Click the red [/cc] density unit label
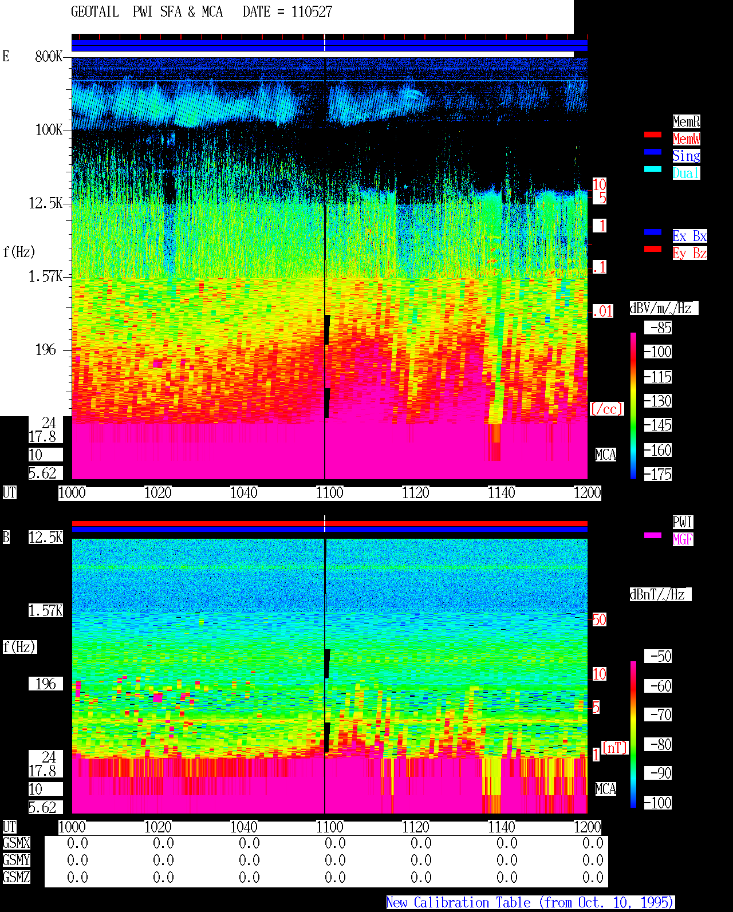The image size is (733, 912). [x=606, y=409]
